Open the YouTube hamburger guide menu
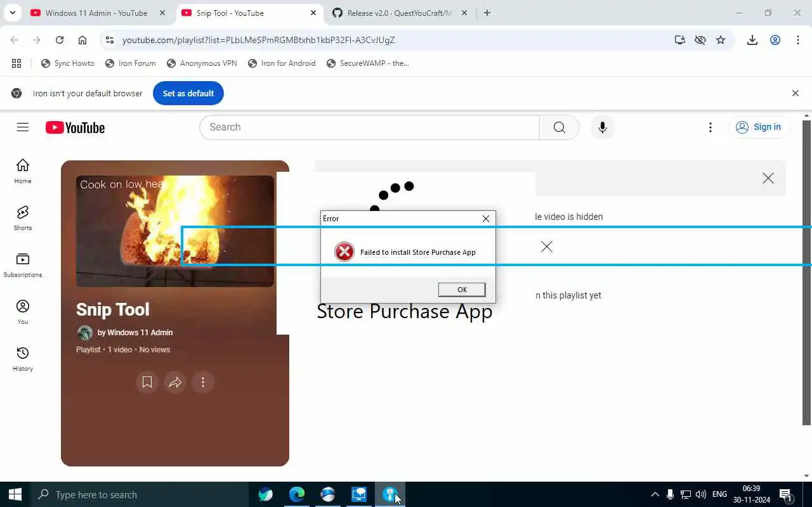 point(23,127)
